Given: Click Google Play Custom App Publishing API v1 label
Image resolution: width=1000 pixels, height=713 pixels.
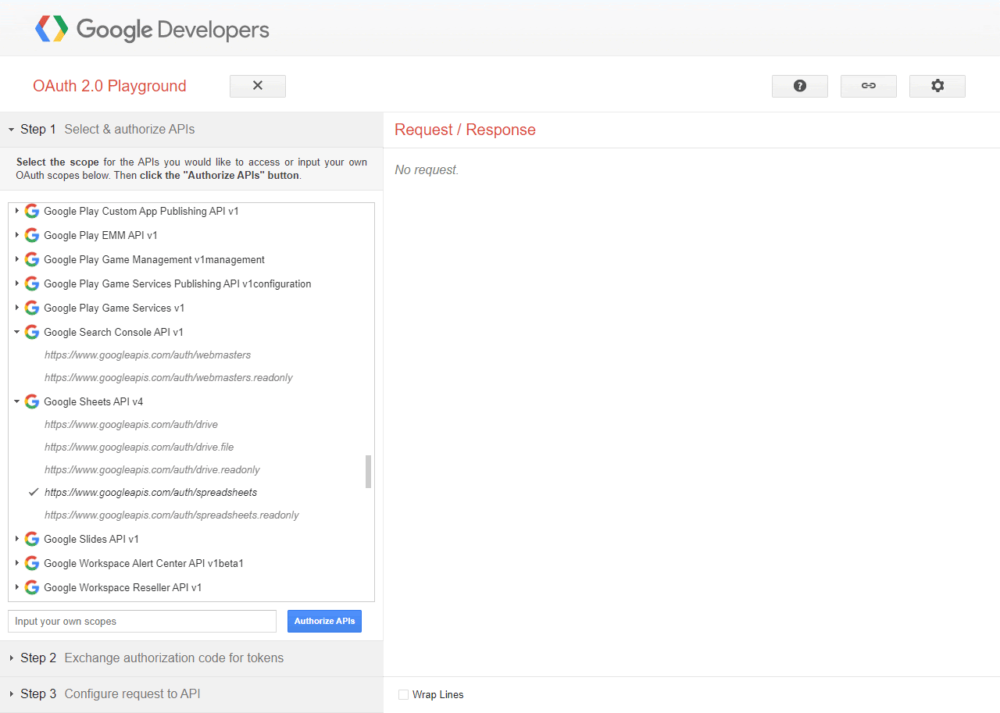Looking at the screenshot, I should coord(141,211).
